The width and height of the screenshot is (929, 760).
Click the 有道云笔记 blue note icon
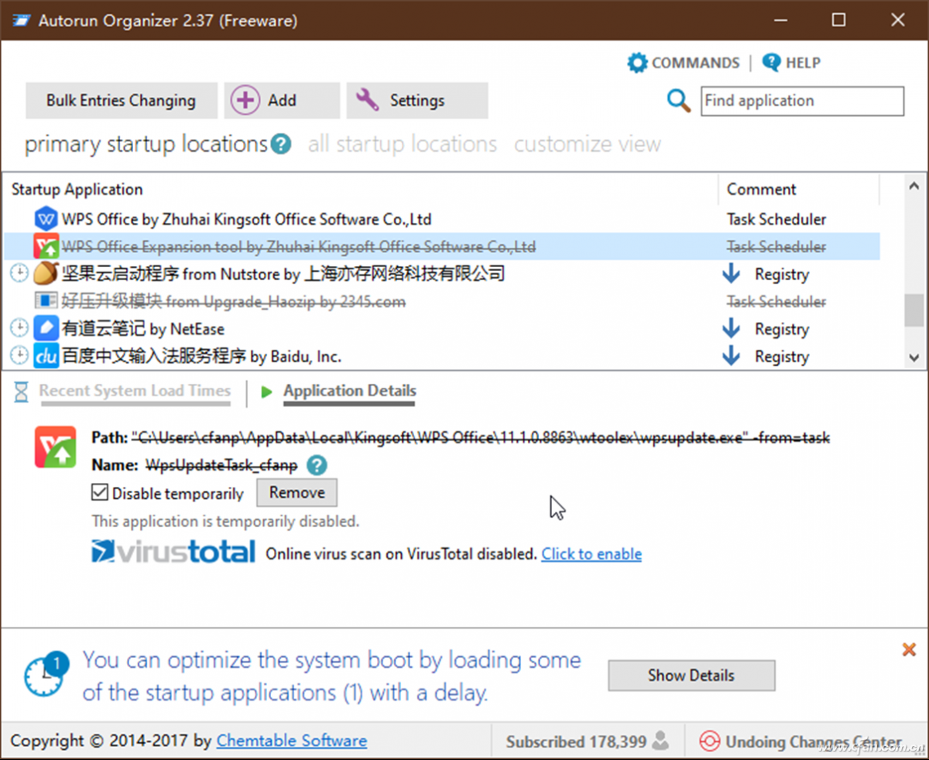(46, 329)
